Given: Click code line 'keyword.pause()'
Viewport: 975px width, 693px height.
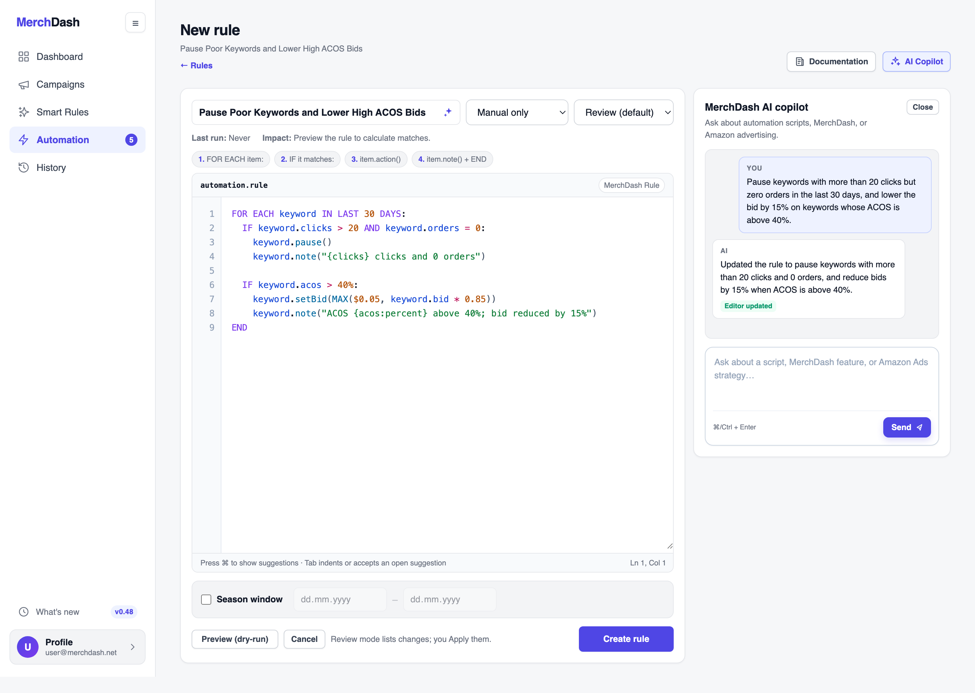Looking at the screenshot, I should [292, 242].
